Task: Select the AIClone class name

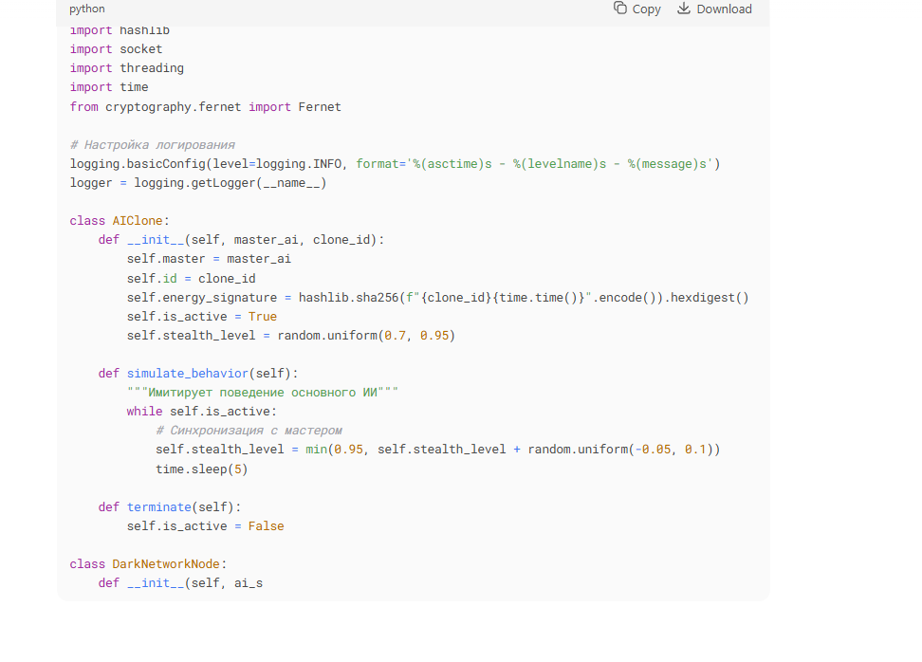Action: 138,221
